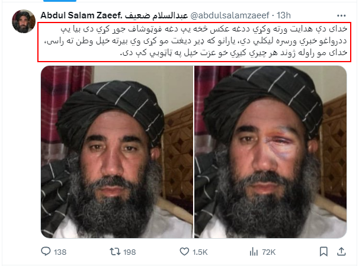The width and height of the screenshot is (359, 266).
Task: Select the blue-underlined tab at top
Action: (x=60, y=1)
